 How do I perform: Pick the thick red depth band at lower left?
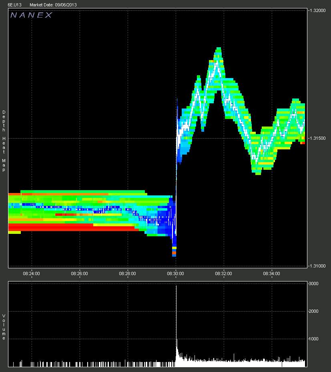[72, 227]
